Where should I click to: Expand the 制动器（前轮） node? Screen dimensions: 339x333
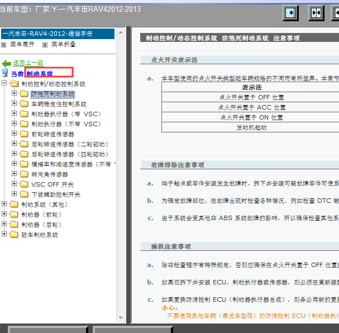point(4,214)
